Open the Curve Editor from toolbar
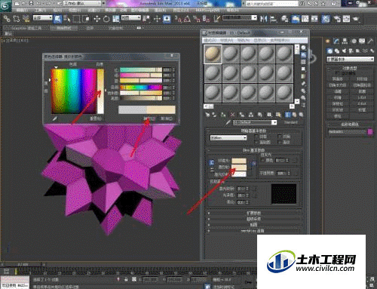 pyautogui.click(x=305, y=19)
